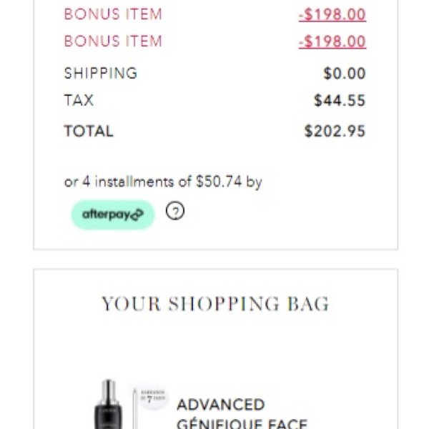Screen dimensions: 429x429
Task: Open the Afterpay info question mark icon
Action: pyautogui.click(x=175, y=211)
